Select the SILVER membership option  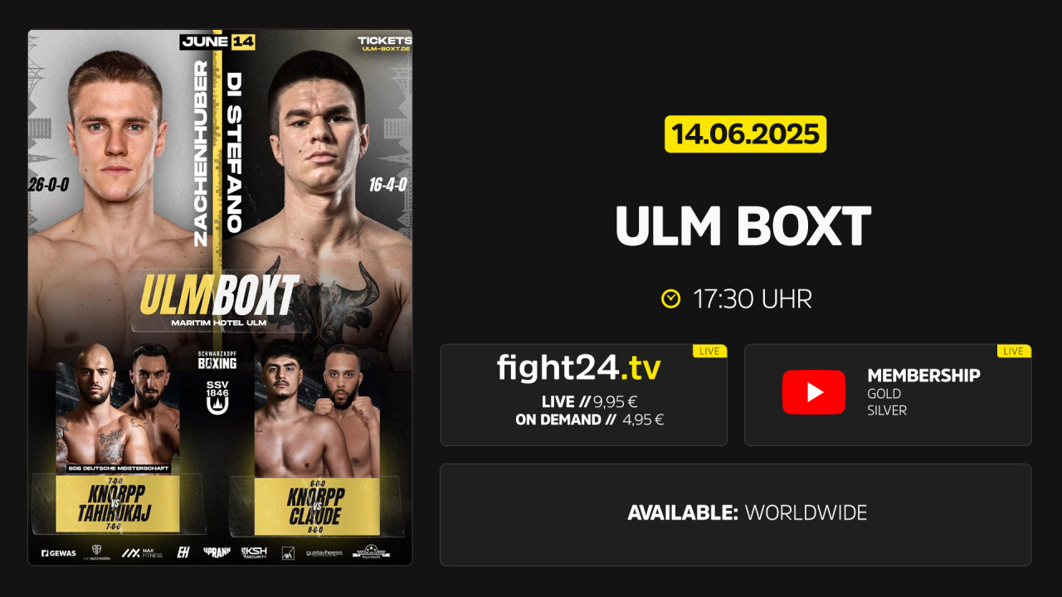(x=887, y=410)
